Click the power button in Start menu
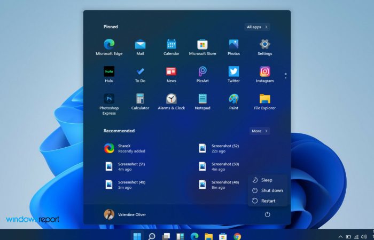Image resolution: width=374 pixels, height=240 pixels. 267,214
